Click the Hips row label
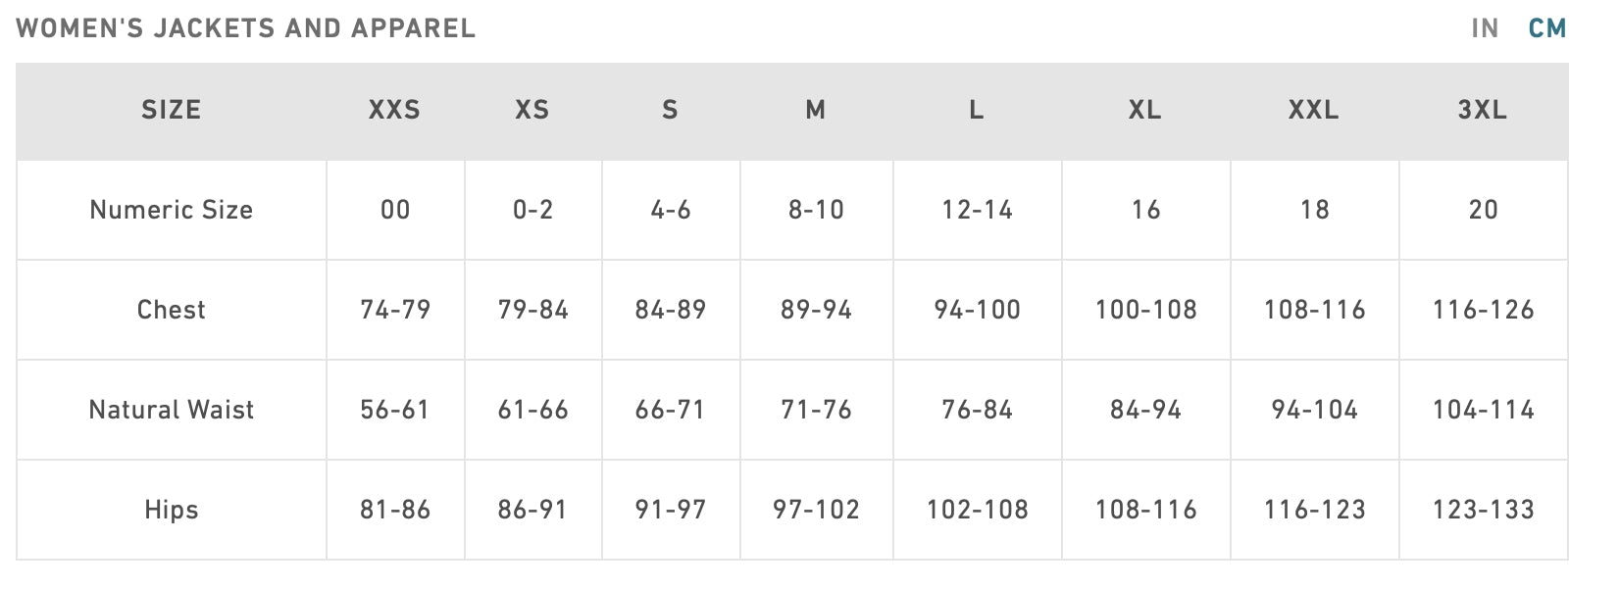The width and height of the screenshot is (1620, 590). coord(172,510)
